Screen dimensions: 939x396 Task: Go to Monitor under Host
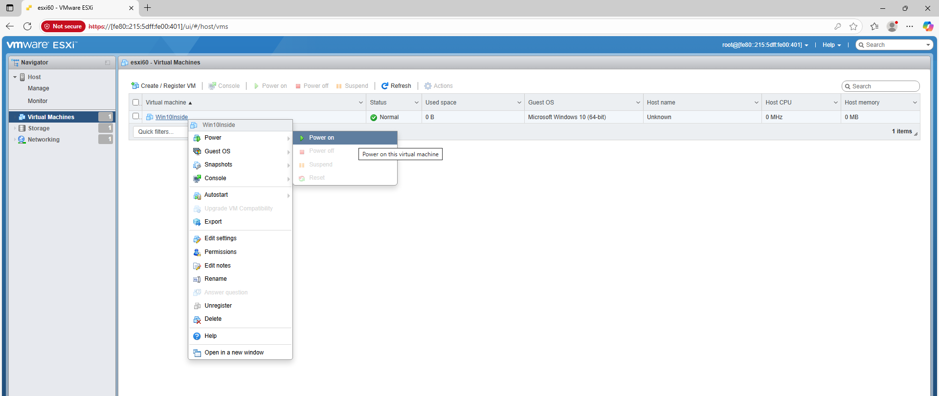click(x=38, y=101)
